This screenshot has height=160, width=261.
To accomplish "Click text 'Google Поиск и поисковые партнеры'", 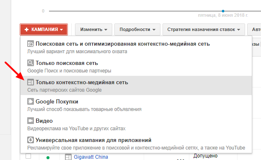I will pyautogui.click(x=69, y=71).
